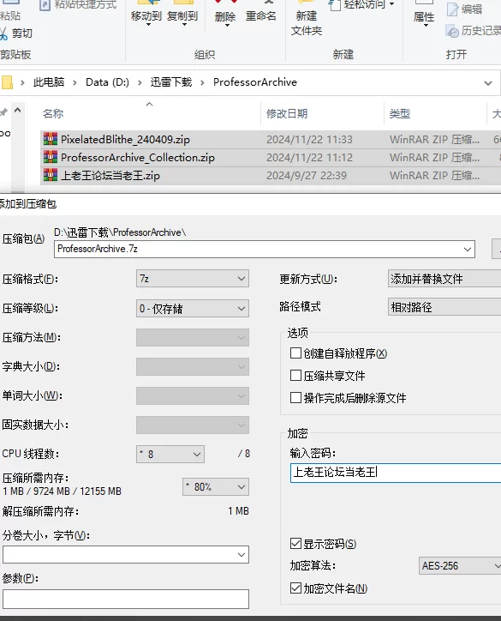
Task: Click the 历史记录 icon in ribbon
Action: [x=452, y=31]
